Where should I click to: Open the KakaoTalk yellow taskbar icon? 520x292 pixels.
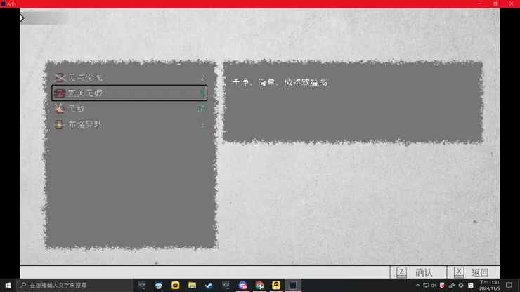[276, 286]
